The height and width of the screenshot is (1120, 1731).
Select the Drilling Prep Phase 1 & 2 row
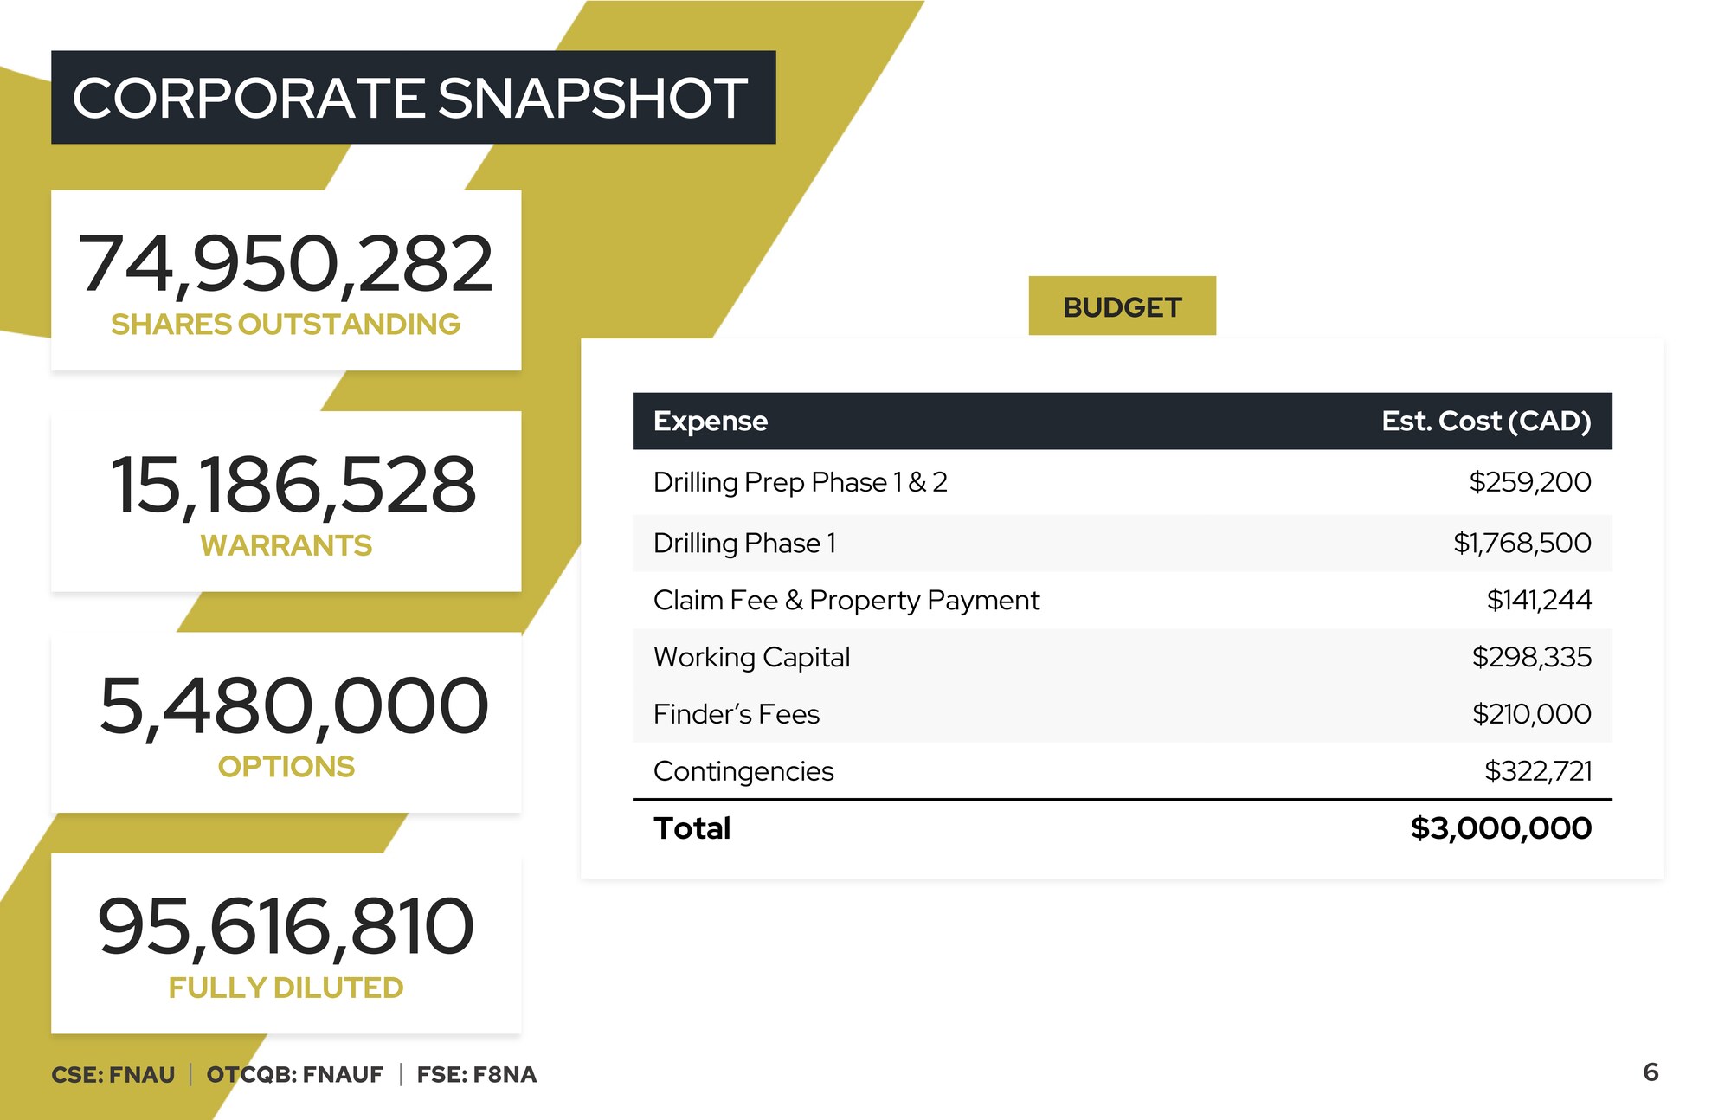click(x=1122, y=481)
